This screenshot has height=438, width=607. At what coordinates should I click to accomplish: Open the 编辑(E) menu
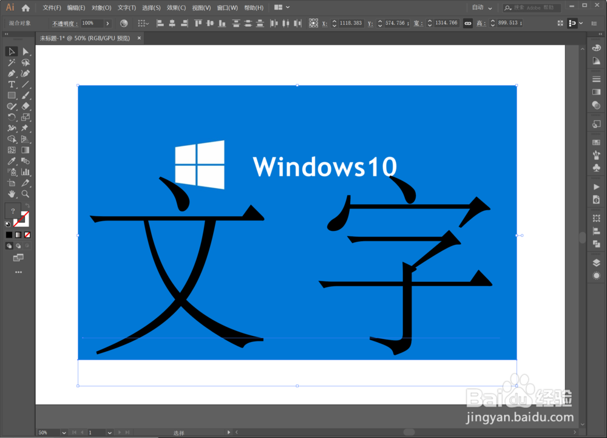tap(76, 8)
